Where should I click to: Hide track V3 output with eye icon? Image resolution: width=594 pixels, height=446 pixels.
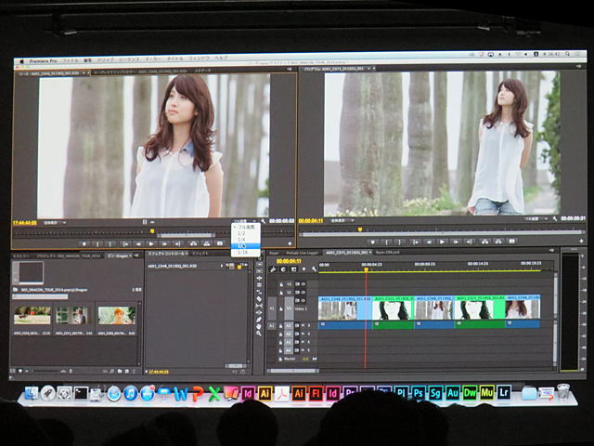pyautogui.click(x=303, y=284)
